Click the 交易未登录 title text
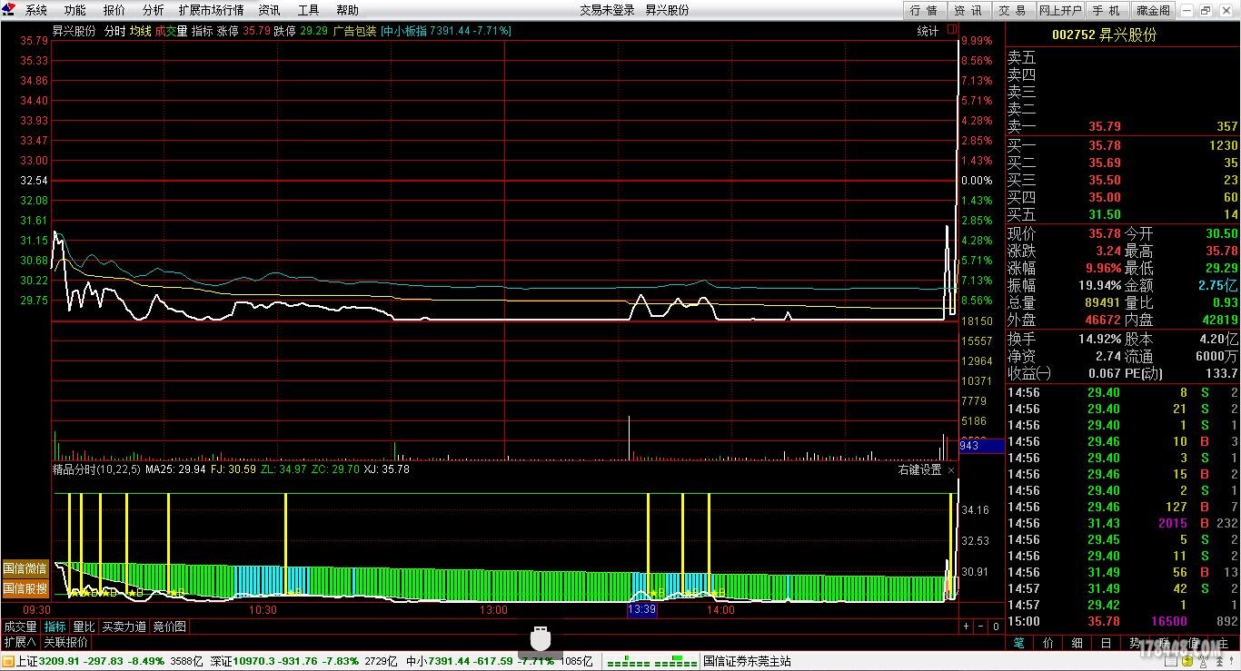Screen dimensions: 1241x671 607,10
